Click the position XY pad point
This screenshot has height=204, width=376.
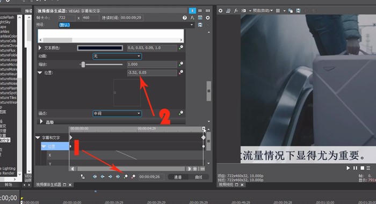[x=114, y=92]
